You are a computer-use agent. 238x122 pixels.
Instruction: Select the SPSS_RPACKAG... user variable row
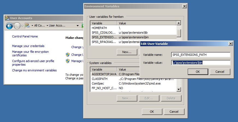(x=115, y=42)
